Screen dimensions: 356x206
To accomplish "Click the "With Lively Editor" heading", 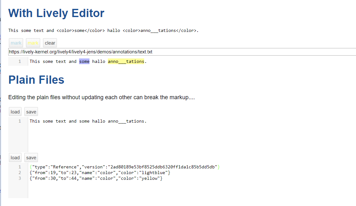I will click(56, 13).
